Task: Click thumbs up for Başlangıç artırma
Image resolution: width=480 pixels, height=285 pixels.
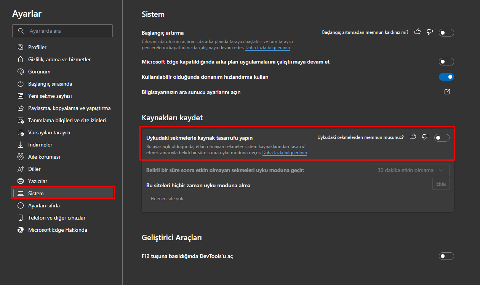Action: [x=418, y=32]
